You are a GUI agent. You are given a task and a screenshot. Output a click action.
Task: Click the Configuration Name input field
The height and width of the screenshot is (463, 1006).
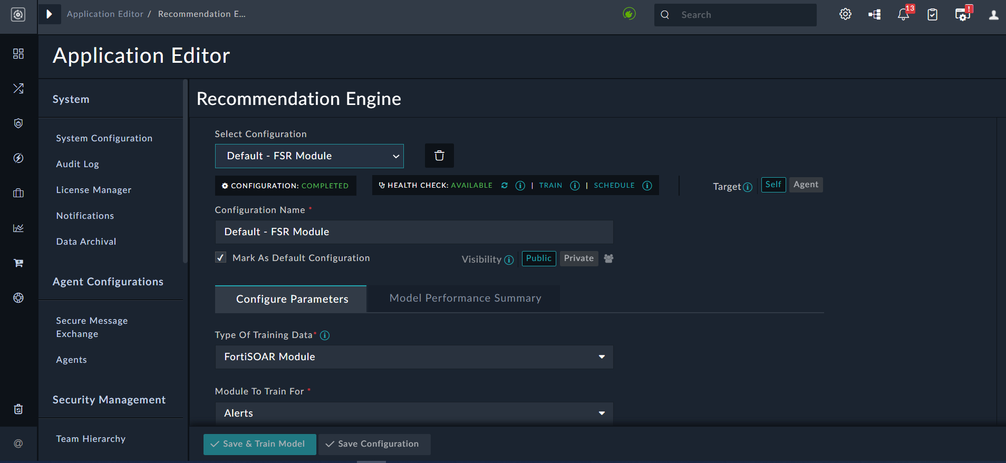(414, 232)
